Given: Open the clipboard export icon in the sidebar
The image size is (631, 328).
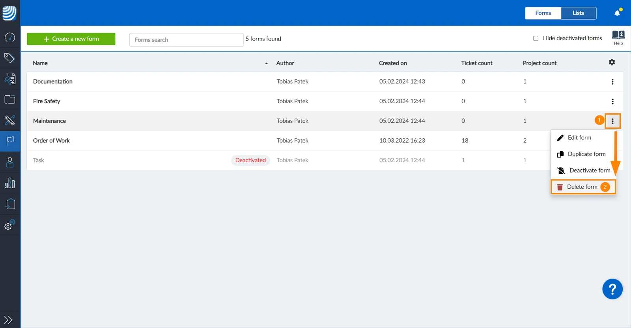Looking at the screenshot, I should coord(10,204).
